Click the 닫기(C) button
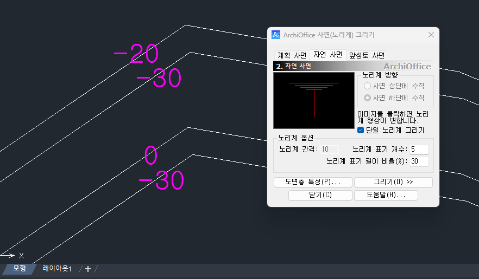The image size is (479, 279). pos(320,195)
